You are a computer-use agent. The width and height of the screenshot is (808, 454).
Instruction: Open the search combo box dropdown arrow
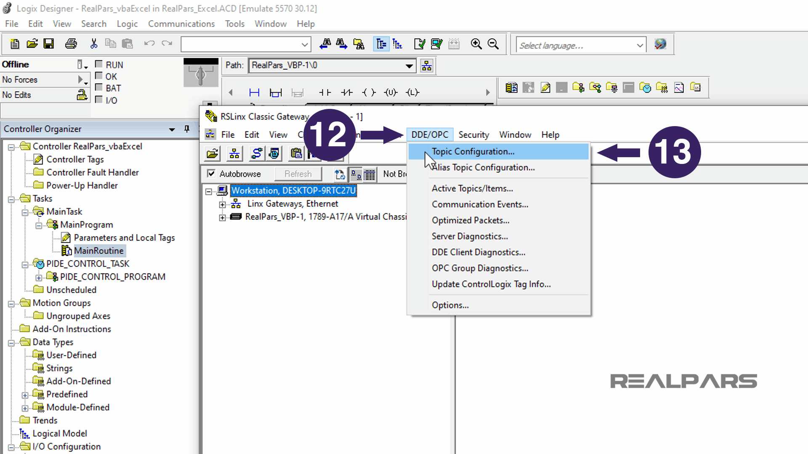click(305, 44)
